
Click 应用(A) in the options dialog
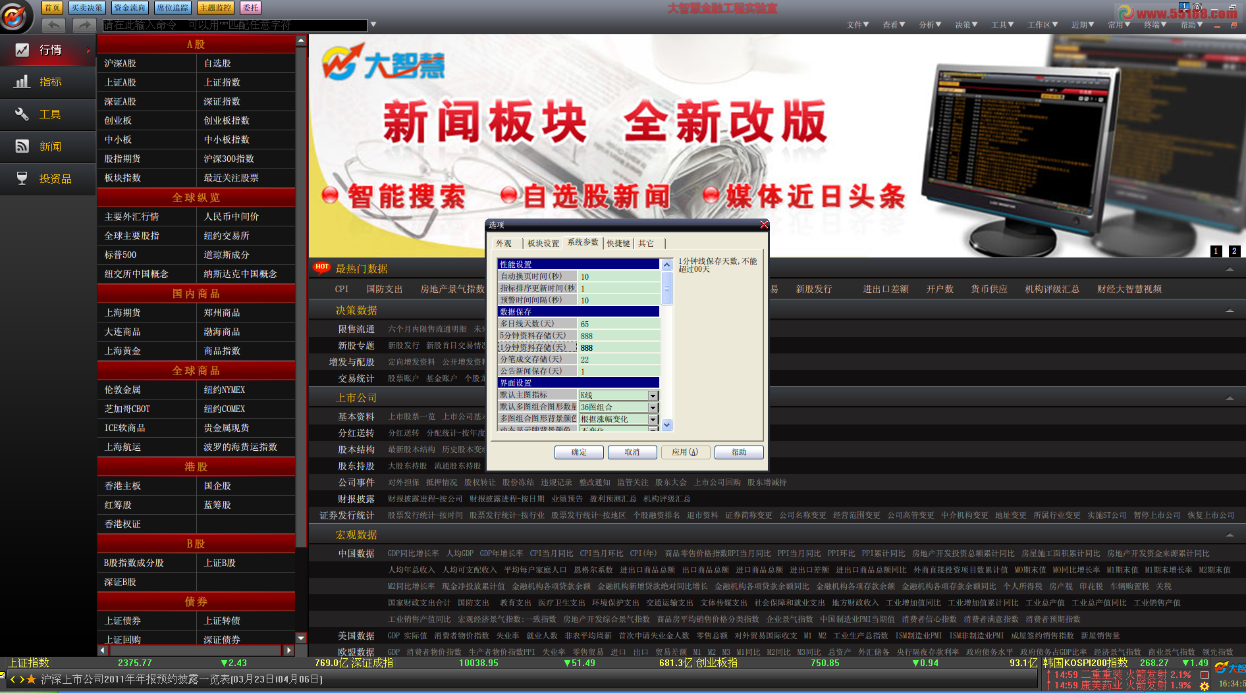[685, 452]
